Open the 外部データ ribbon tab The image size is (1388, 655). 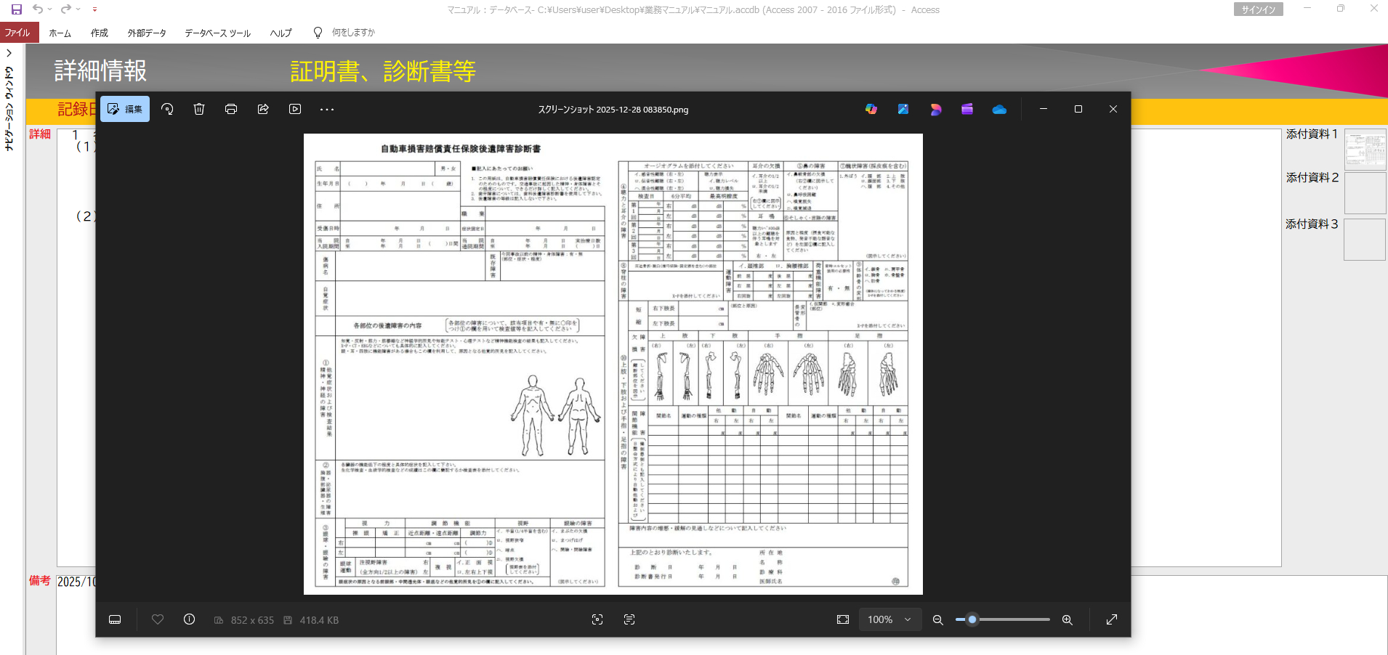pyautogui.click(x=147, y=33)
